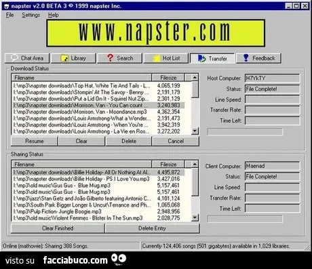Select the Transfer tab

pyautogui.click(x=212, y=58)
